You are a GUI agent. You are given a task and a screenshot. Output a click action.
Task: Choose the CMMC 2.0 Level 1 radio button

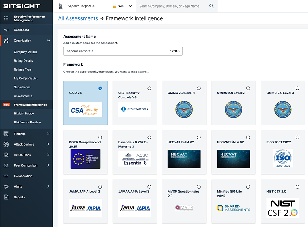(x=199, y=88)
